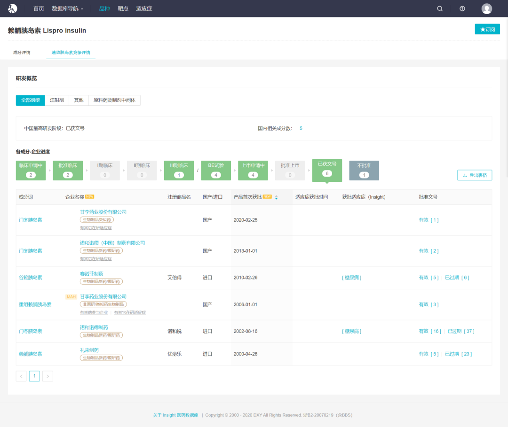Filter by I期临床 stage
The image size is (508, 427).
point(104,171)
